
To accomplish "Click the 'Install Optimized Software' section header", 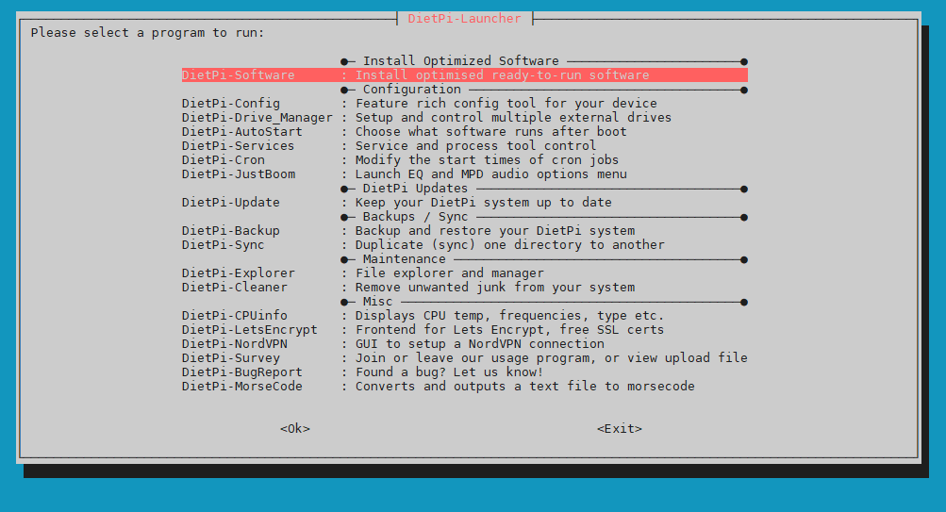I will point(461,61).
